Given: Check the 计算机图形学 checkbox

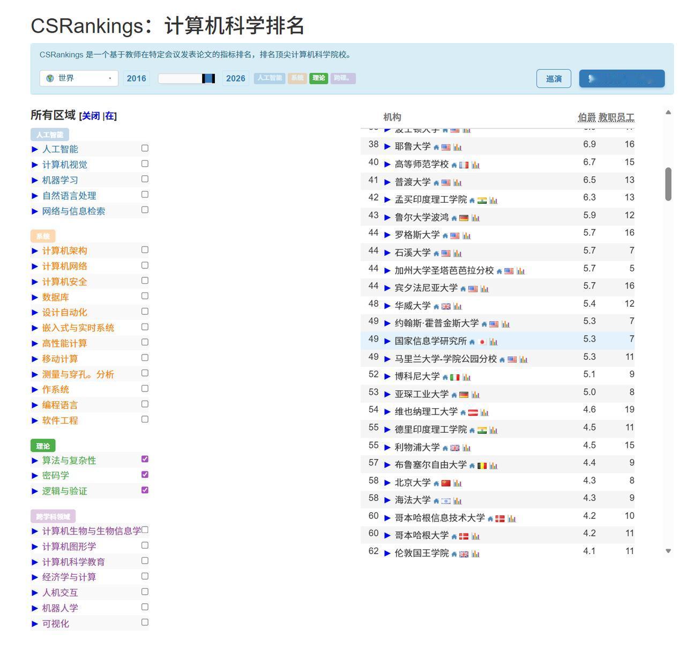Looking at the screenshot, I should coord(145,545).
